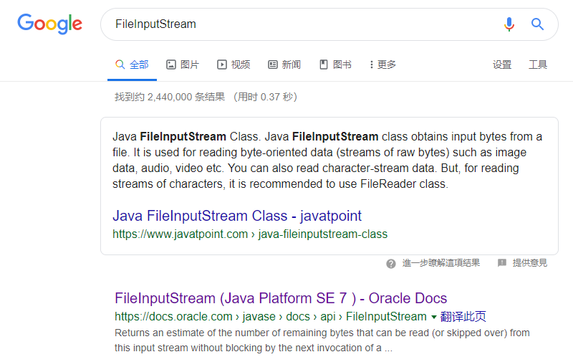This screenshot has width=573, height=362.
Task: Click the question mark help icon
Action: [x=390, y=264]
